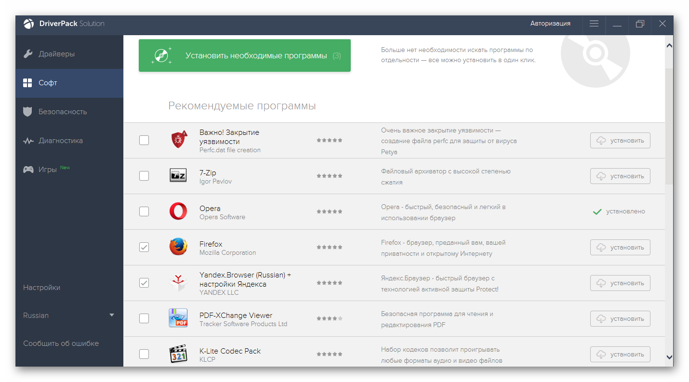Open the Драйверы section
Screen dimensions: 689x382
(69, 54)
